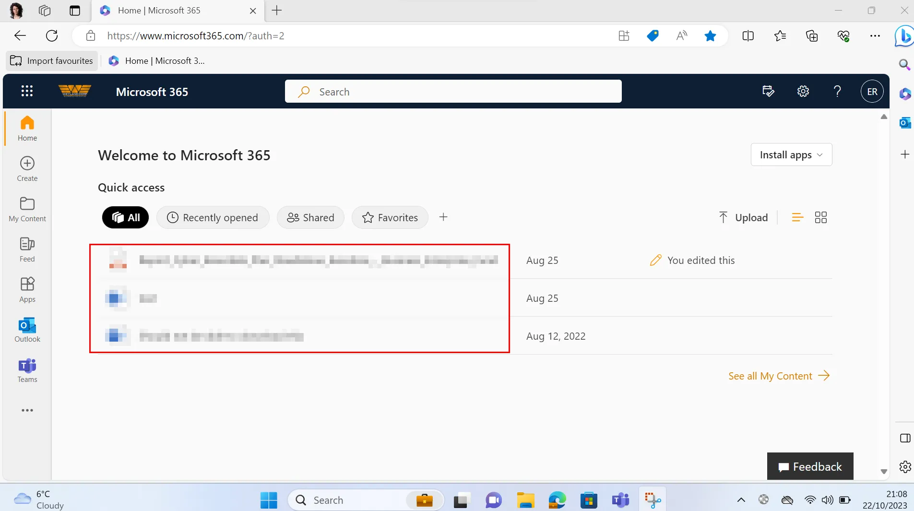Launch Teams from the left sidebar
The image size is (914, 511).
(x=27, y=370)
